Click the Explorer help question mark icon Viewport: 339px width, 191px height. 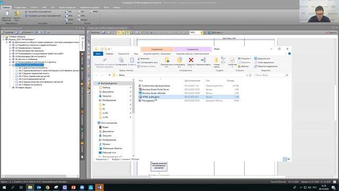pos(290,54)
